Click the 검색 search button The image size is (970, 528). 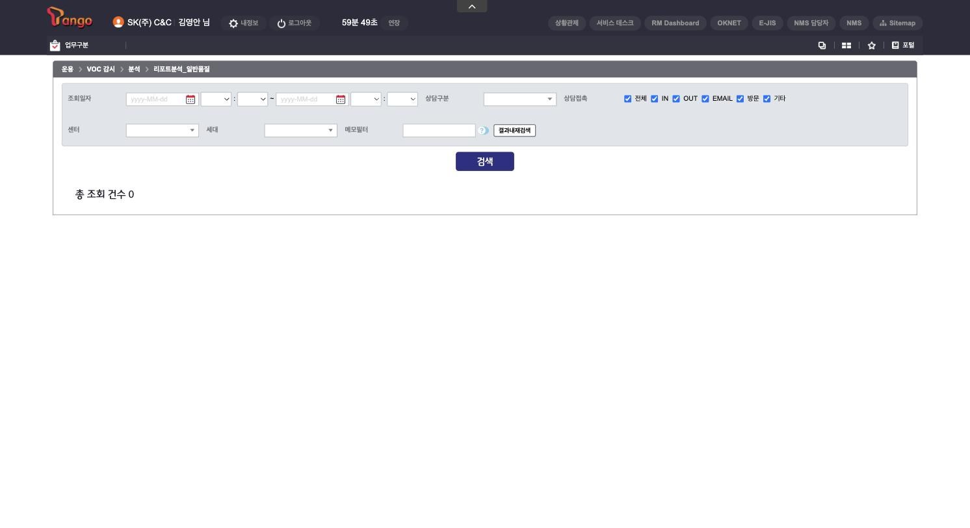click(485, 161)
